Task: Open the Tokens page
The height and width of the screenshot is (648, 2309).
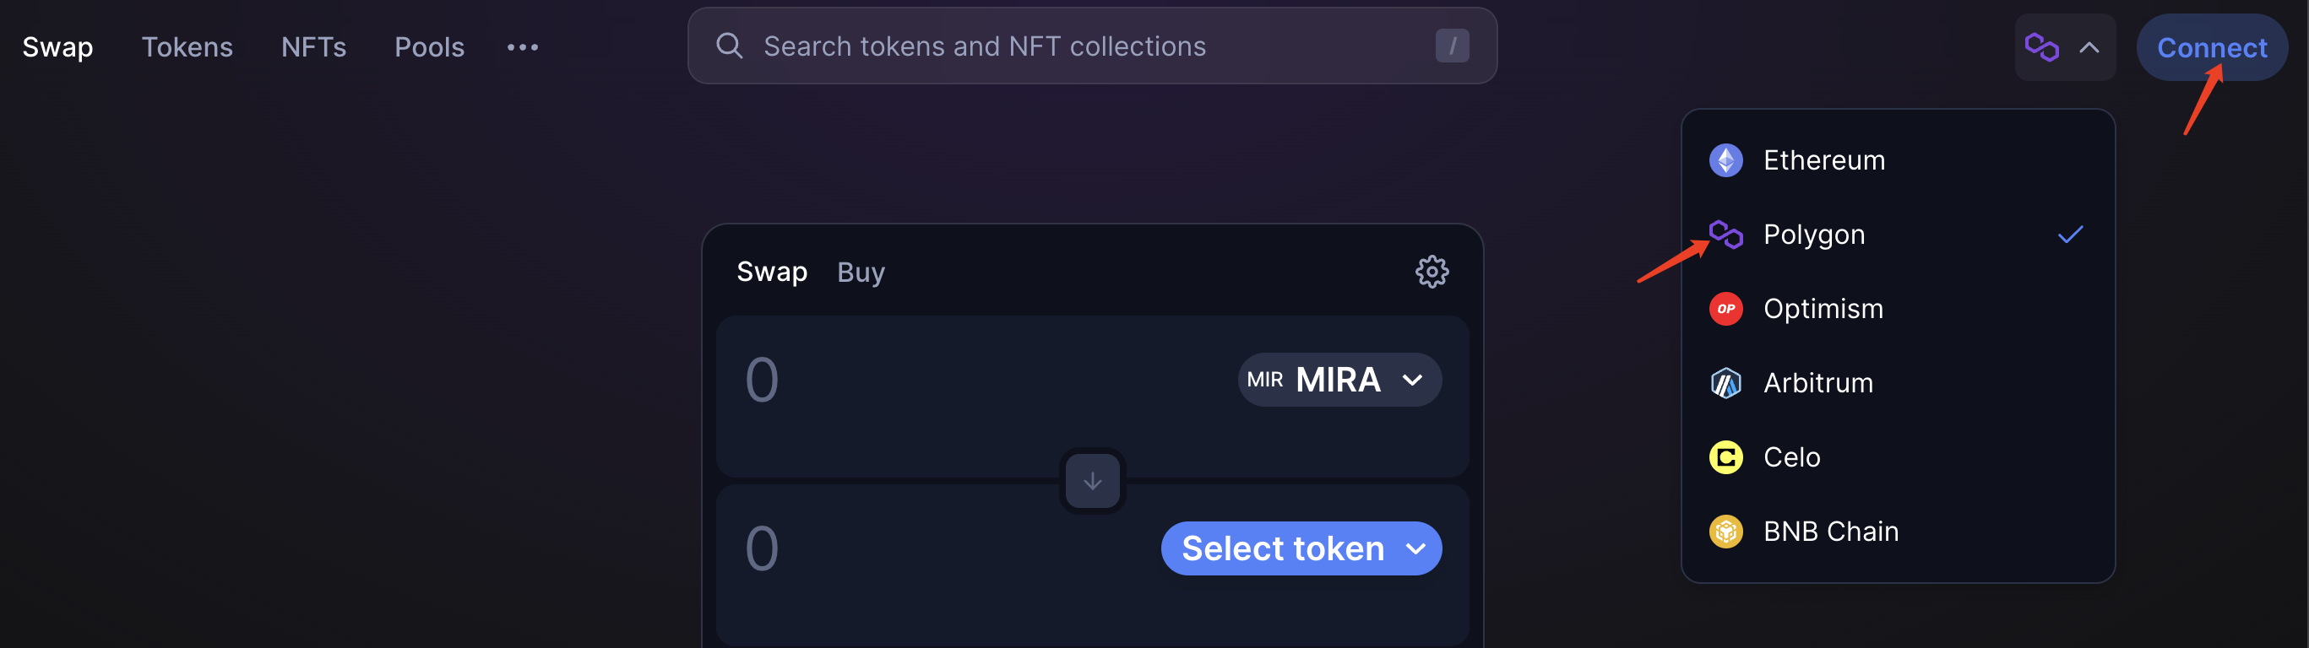Action: click(187, 46)
